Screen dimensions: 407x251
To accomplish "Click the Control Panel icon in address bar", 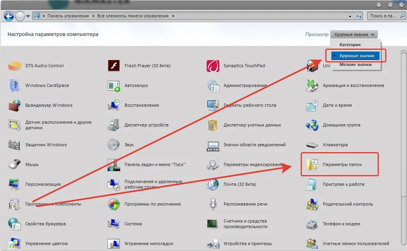I will pyautogui.click(x=37, y=16).
